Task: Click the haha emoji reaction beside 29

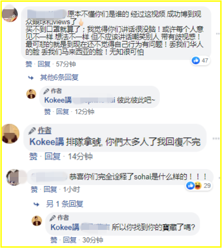Action: pos(198,185)
